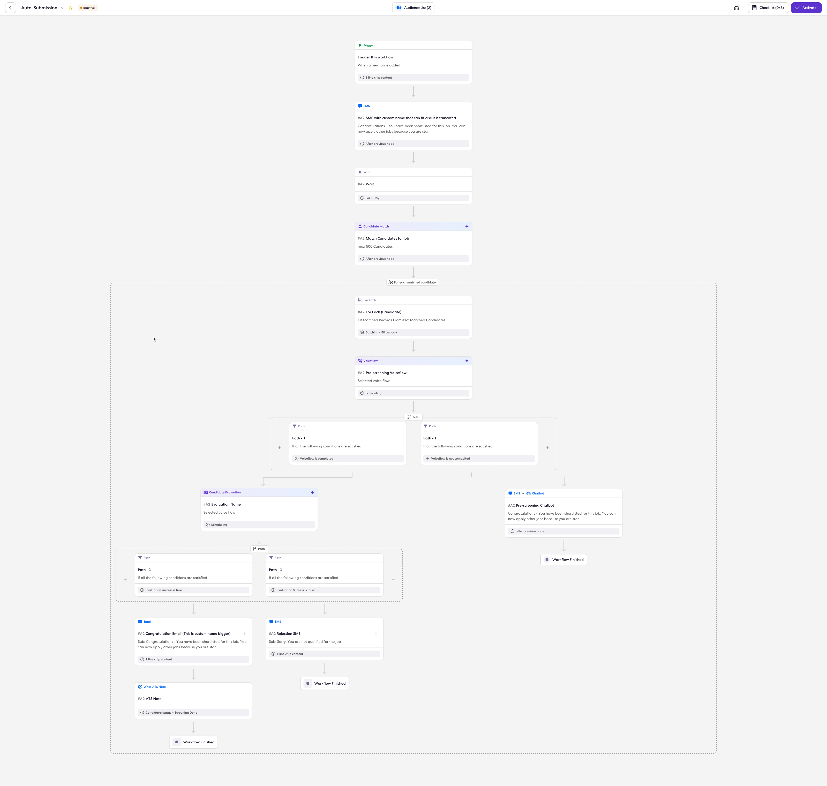The image size is (827, 786).
Task: Click the plus icon on the Voiceflow node header
Action: (467, 361)
